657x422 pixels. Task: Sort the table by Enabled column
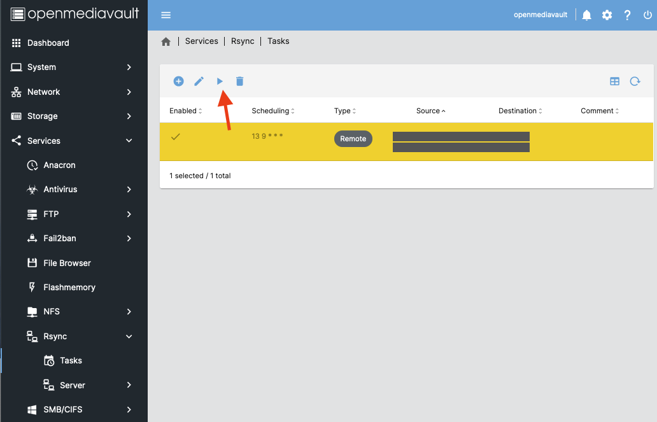click(183, 111)
